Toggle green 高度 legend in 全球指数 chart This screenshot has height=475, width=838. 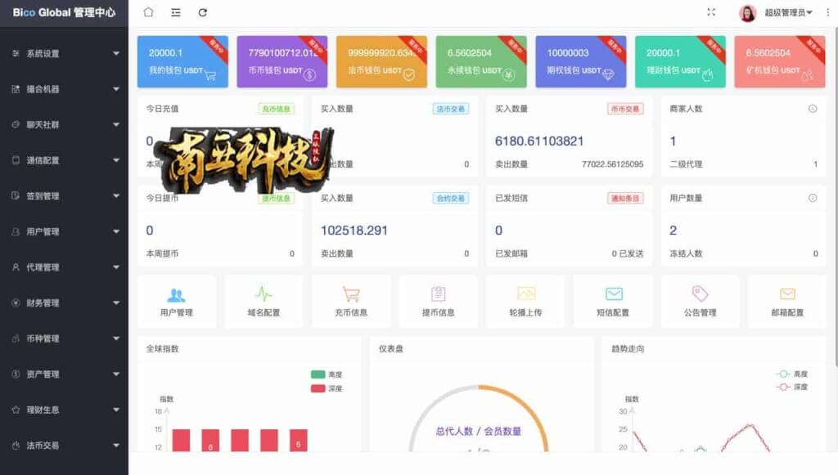click(x=327, y=374)
